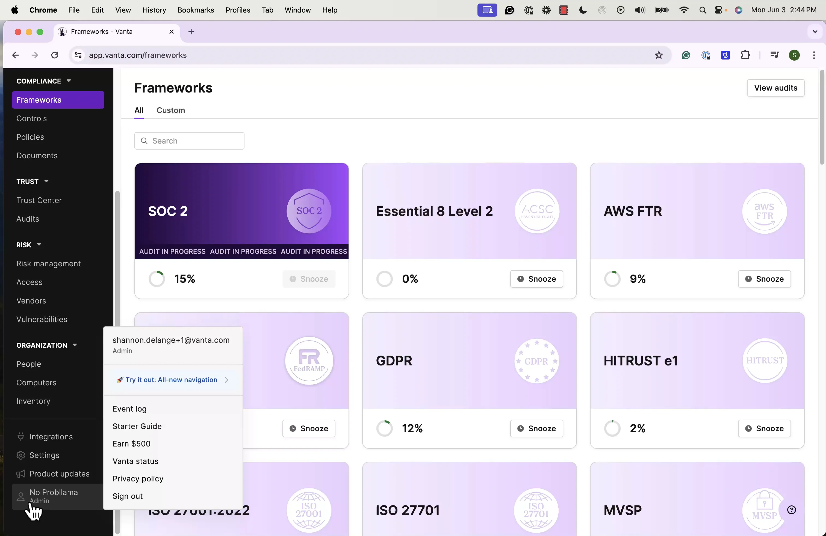Select Earn $500 in the account menu
The width and height of the screenshot is (826, 536).
pyautogui.click(x=132, y=444)
